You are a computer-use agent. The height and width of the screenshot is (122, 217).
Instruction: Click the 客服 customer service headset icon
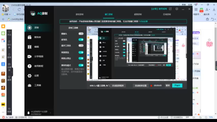pos(9,109)
